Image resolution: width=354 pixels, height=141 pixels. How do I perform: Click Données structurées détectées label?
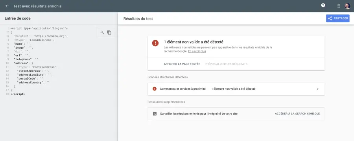pyautogui.click(x=168, y=77)
